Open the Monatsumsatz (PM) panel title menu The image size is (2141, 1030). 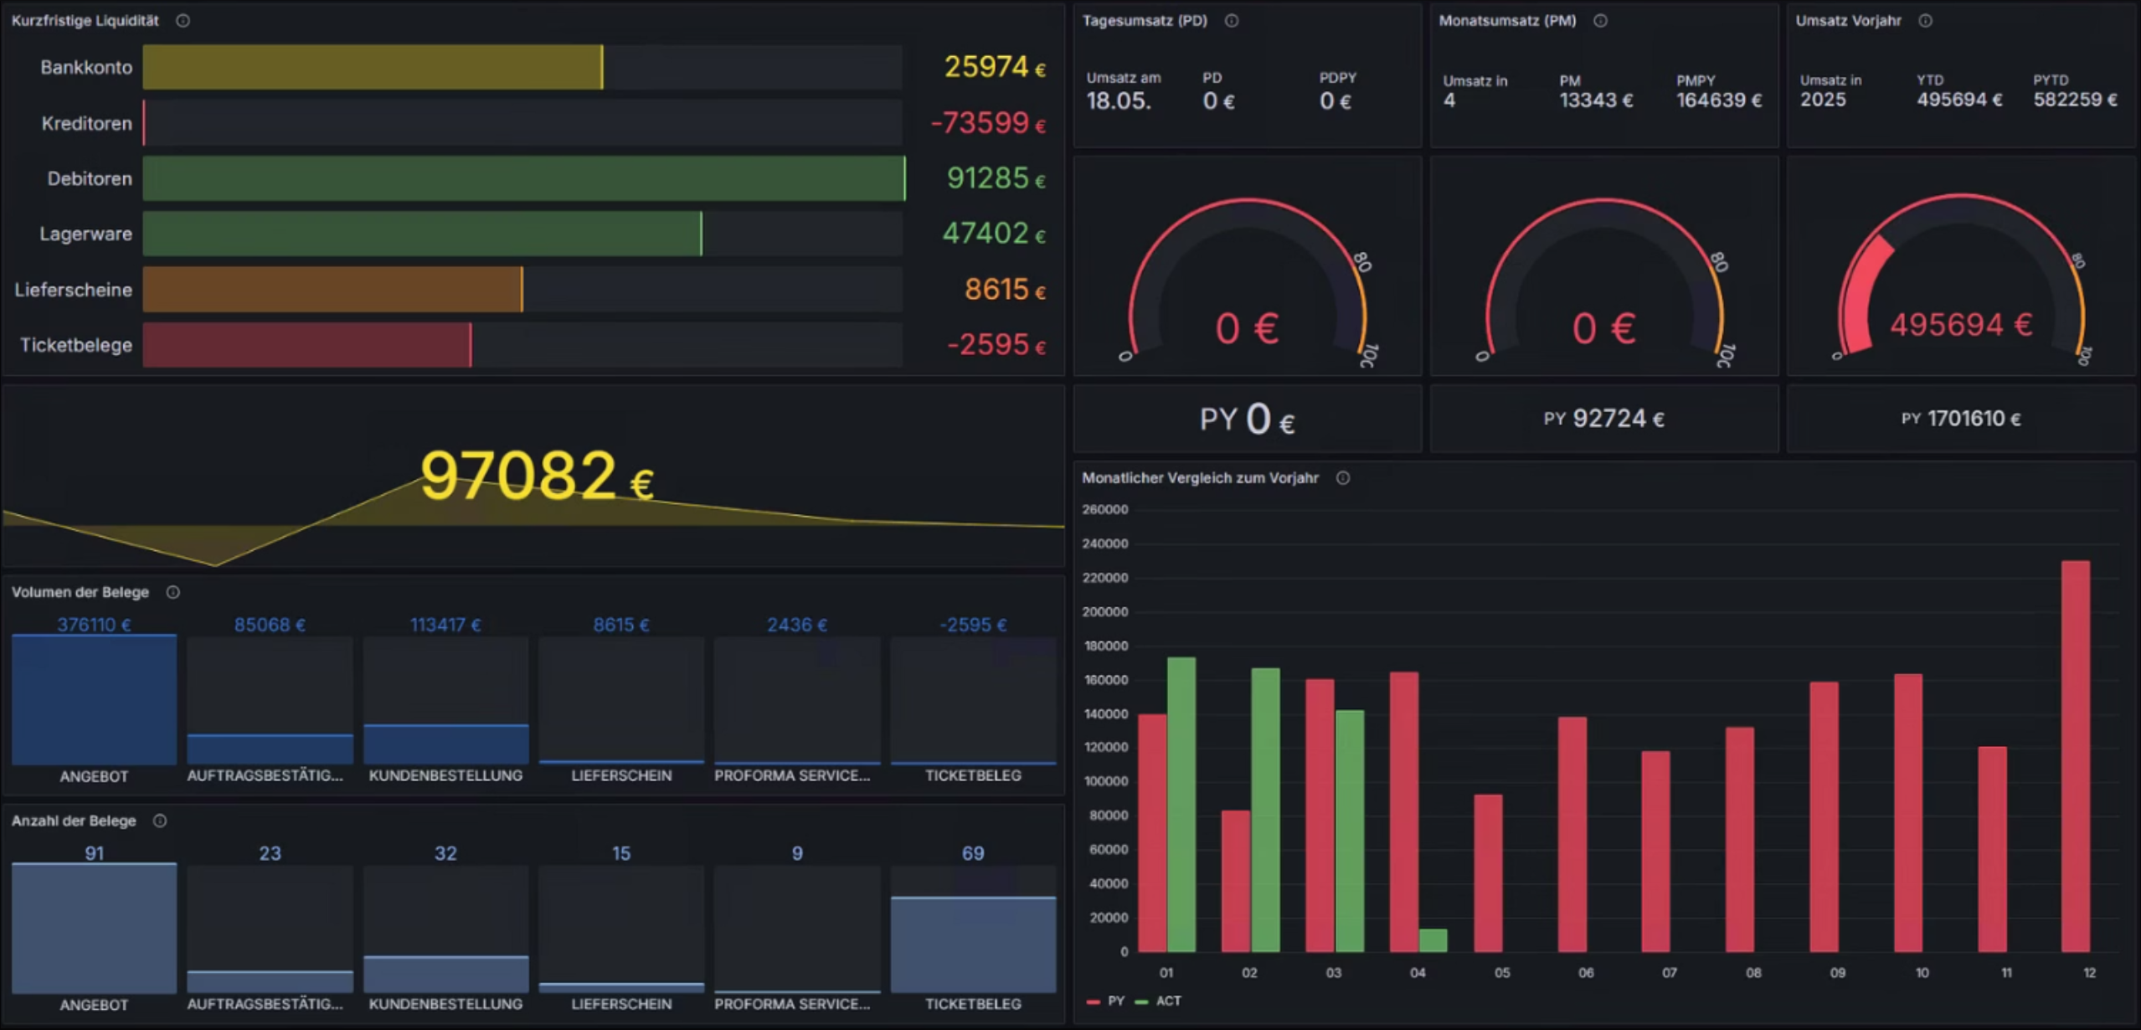[x=1507, y=21]
